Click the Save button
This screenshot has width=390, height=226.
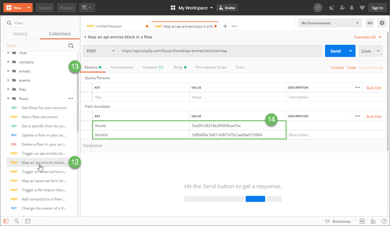[366, 51]
